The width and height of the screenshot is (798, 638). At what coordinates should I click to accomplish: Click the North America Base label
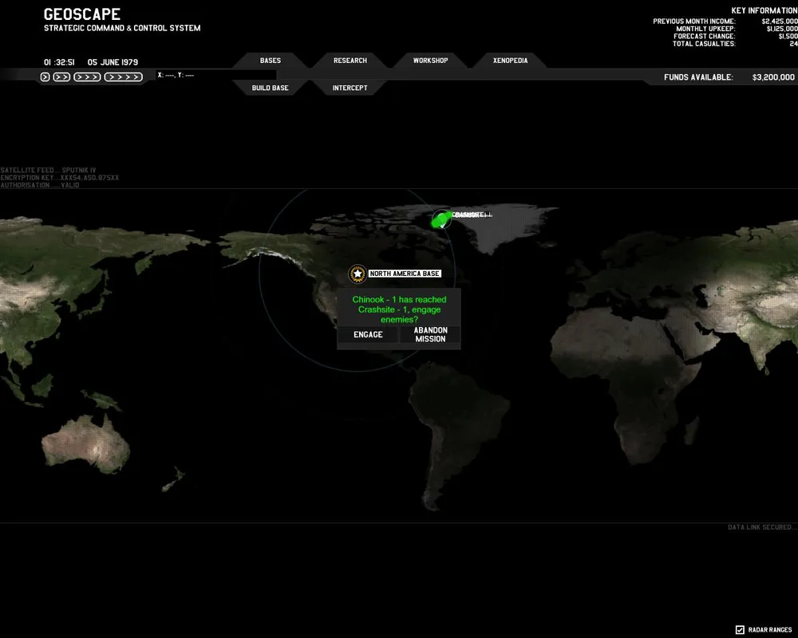click(405, 274)
